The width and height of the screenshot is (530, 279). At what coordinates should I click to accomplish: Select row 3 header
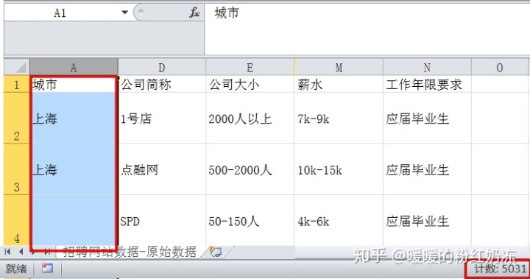tap(16, 169)
